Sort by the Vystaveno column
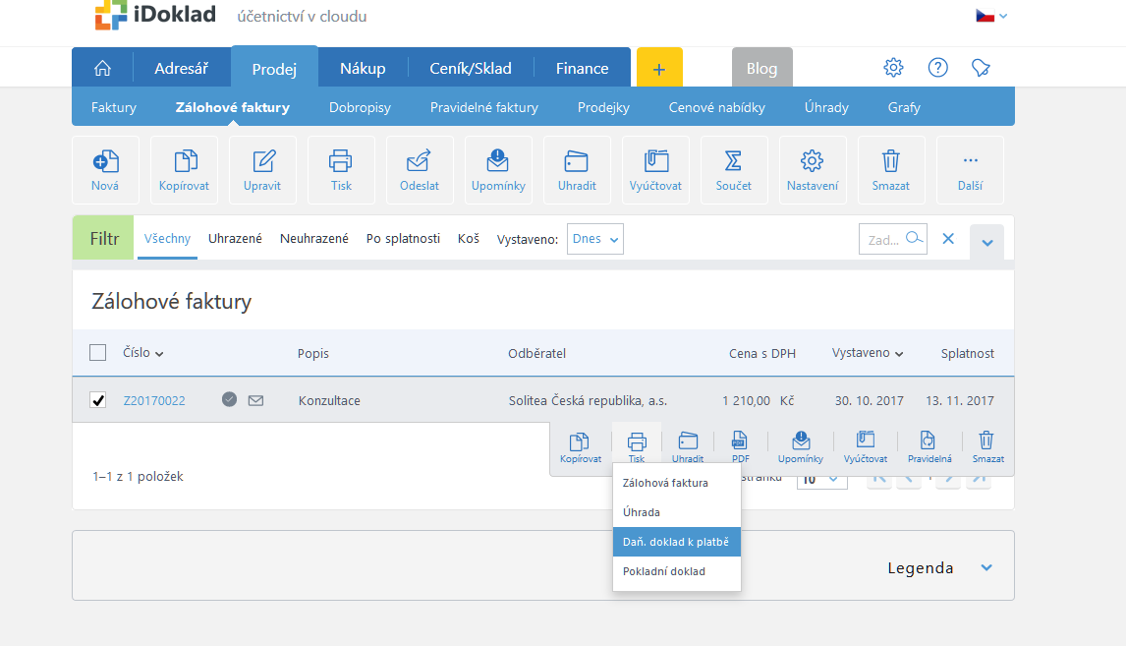The height and width of the screenshot is (646, 1126). point(868,353)
